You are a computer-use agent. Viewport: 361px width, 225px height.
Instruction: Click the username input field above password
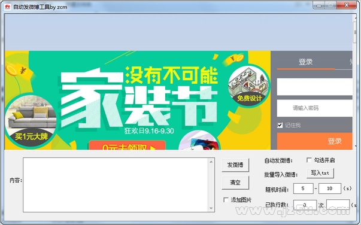(x=314, y=87)
